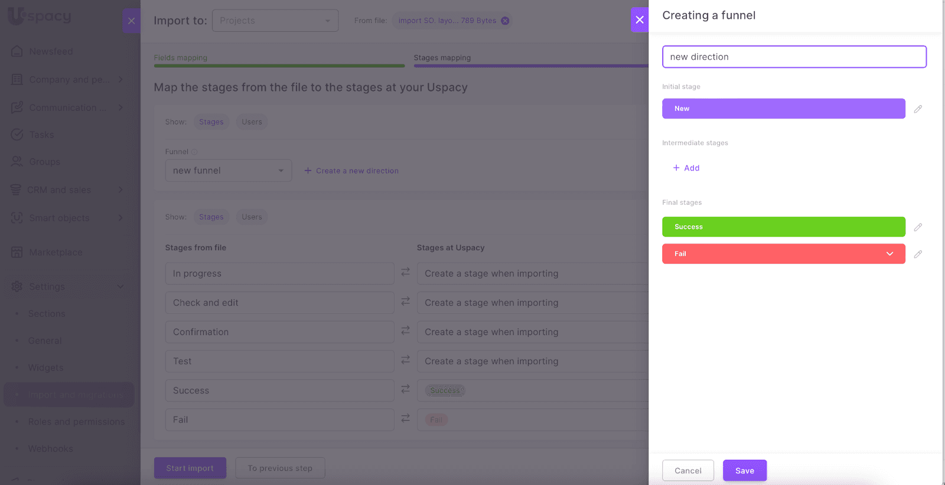Open Marketplace icon in sidebar
This screenshot has width=945, height=485.
pyautogui.click(x=17, y=253)
